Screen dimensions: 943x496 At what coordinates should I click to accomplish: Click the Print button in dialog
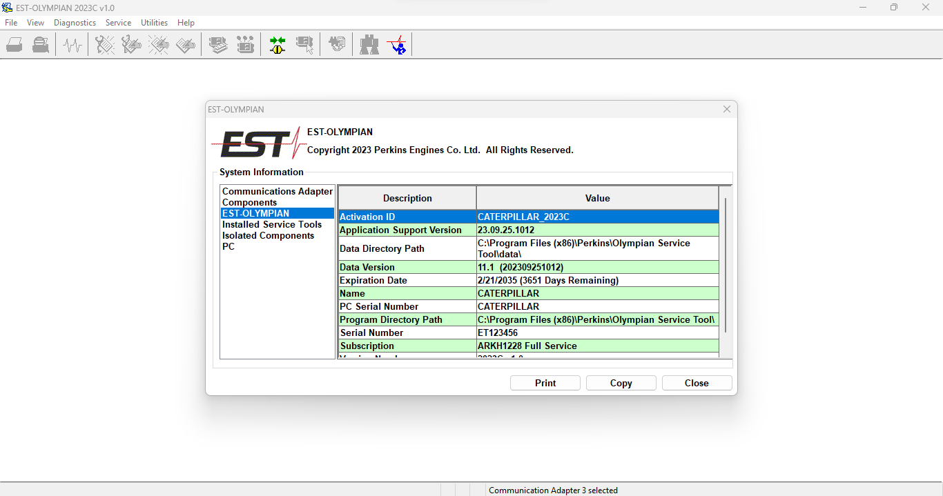[x=545, y=383]
